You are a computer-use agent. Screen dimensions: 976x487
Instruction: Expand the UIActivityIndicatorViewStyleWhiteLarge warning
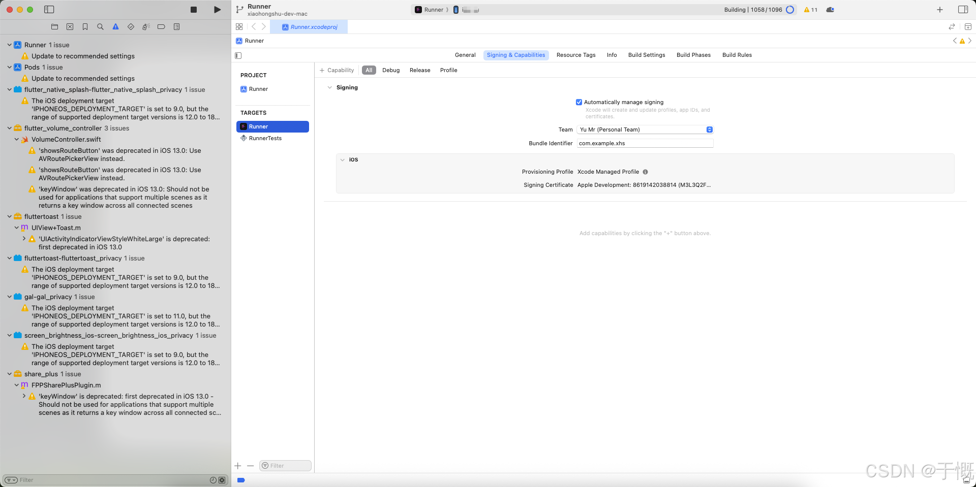click(24, 239)
